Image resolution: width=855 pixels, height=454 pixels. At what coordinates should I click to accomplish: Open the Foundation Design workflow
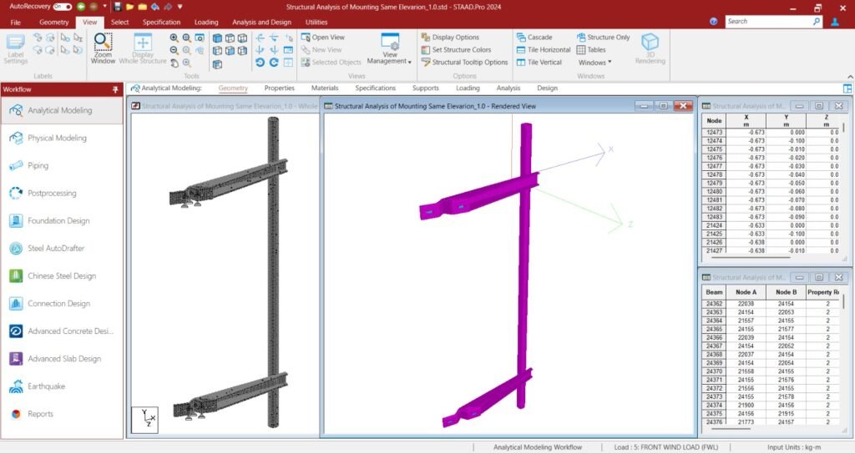(58, 220)
